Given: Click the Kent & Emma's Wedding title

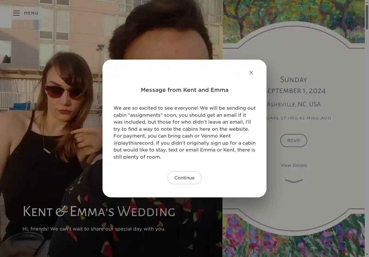Looking at the screenshot, I should 99,212.
